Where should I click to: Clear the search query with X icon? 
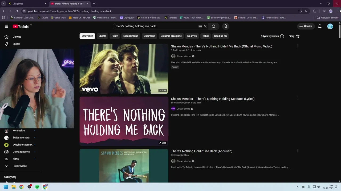click(205, 26)
